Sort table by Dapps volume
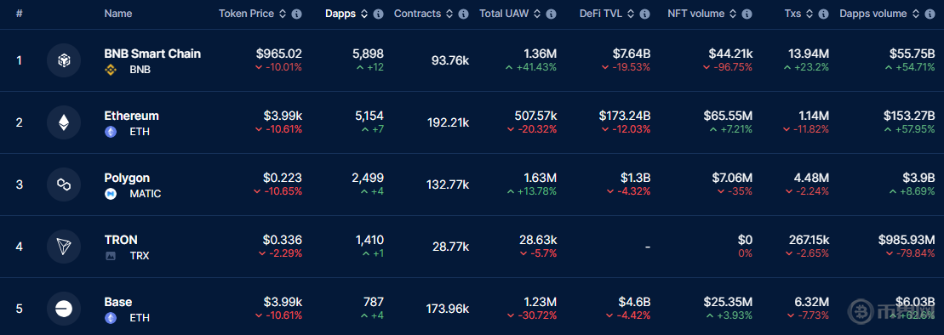Screen dimensions: 944x335 click(916, 14)
